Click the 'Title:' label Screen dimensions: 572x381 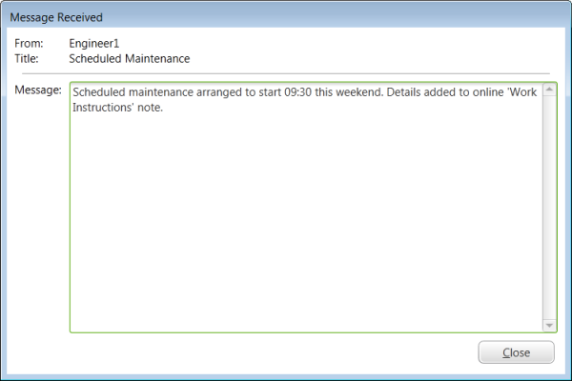[x=29, y=58]
